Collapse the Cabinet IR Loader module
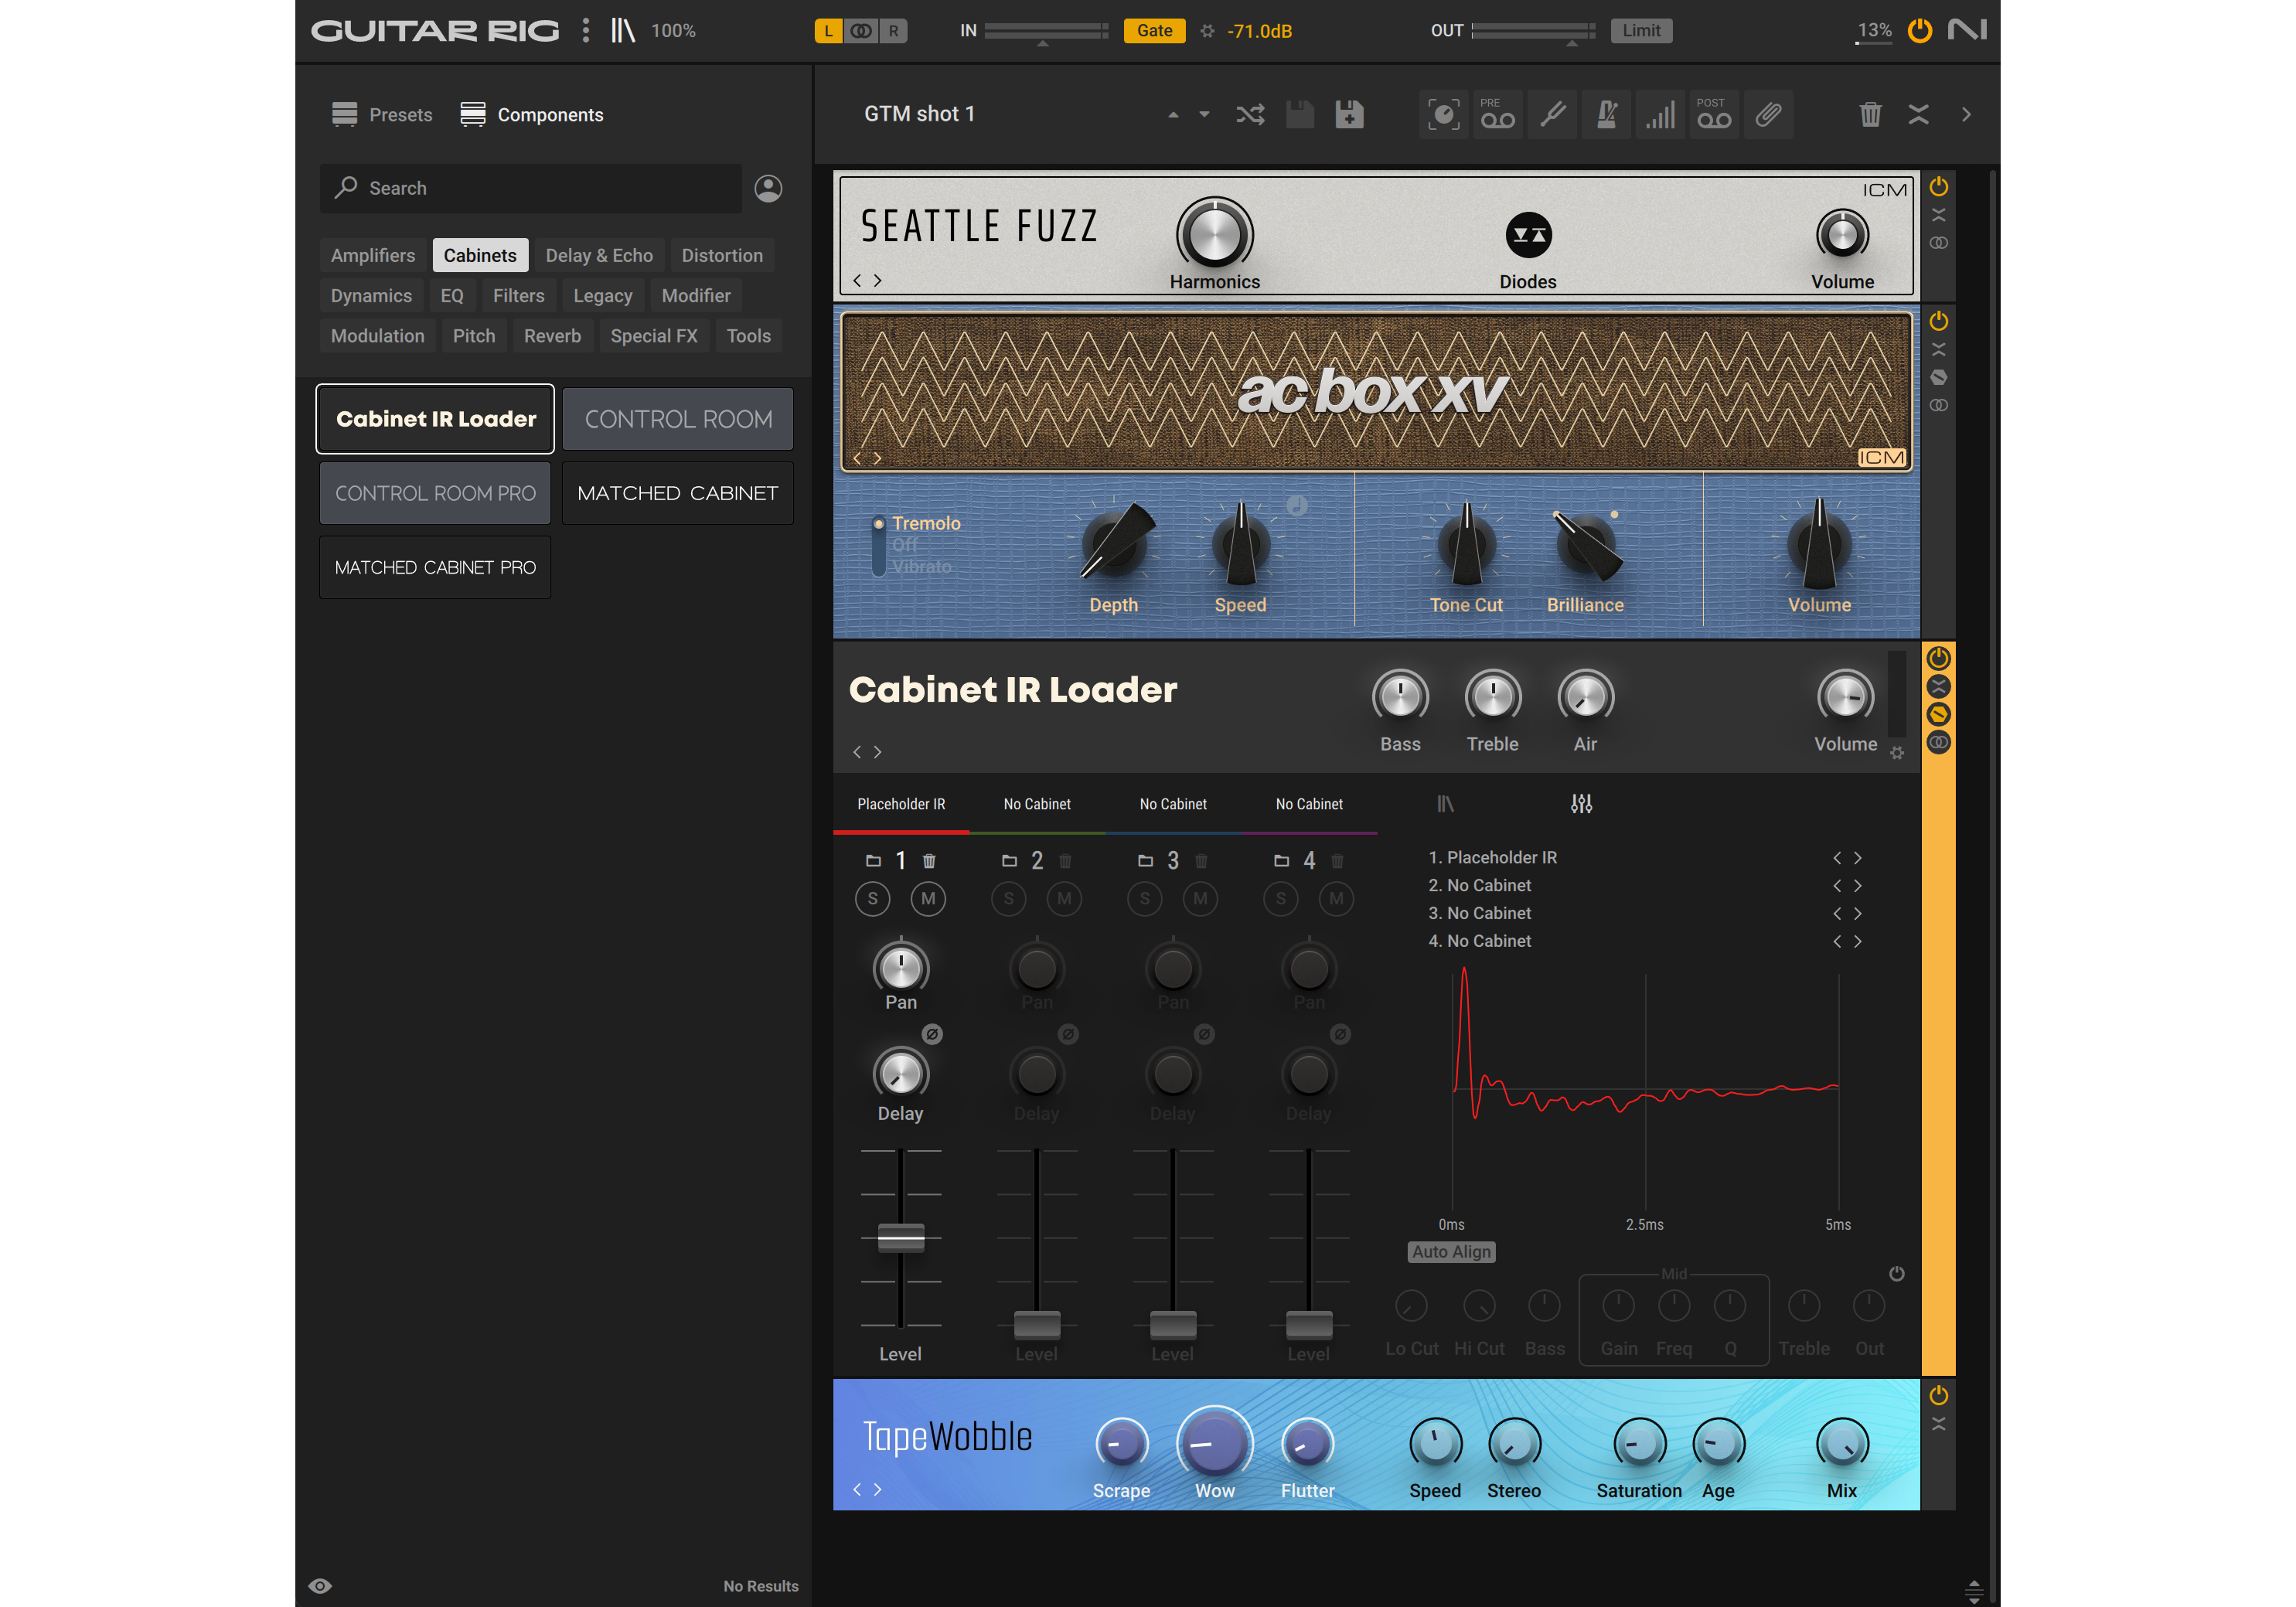 tap(1938, 686)
